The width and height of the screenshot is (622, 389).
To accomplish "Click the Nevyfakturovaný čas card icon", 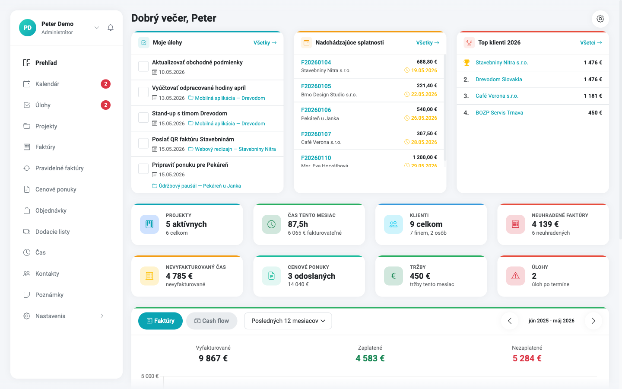I will click(x=149, y=276).
